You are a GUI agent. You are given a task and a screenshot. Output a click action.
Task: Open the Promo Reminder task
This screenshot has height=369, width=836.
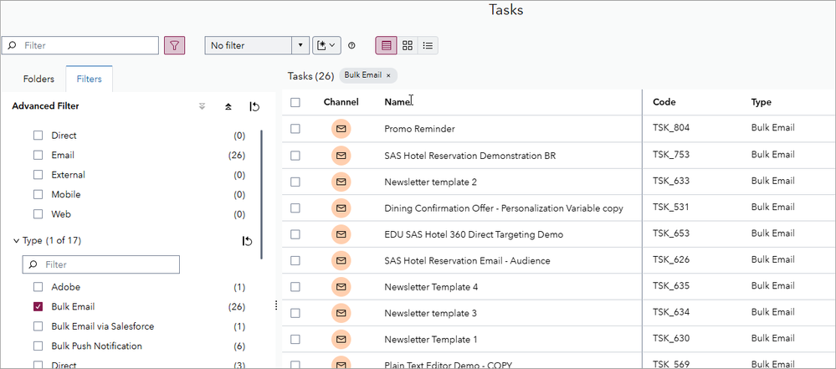(419, 129)
